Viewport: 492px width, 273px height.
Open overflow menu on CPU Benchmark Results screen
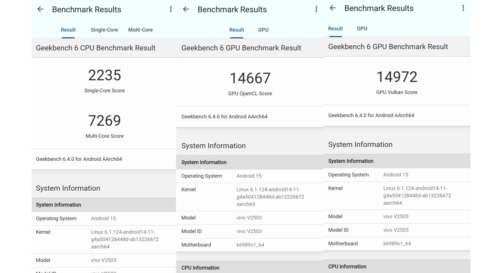coord(170,9)
